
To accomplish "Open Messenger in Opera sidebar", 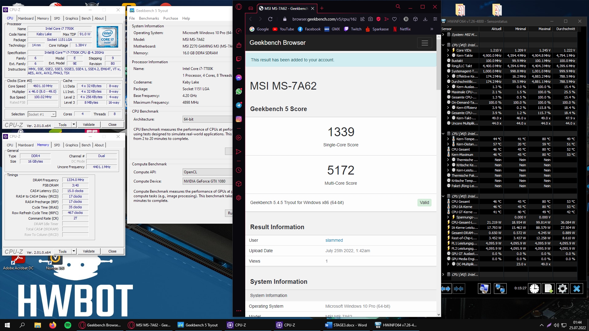I will pos(239,78).
